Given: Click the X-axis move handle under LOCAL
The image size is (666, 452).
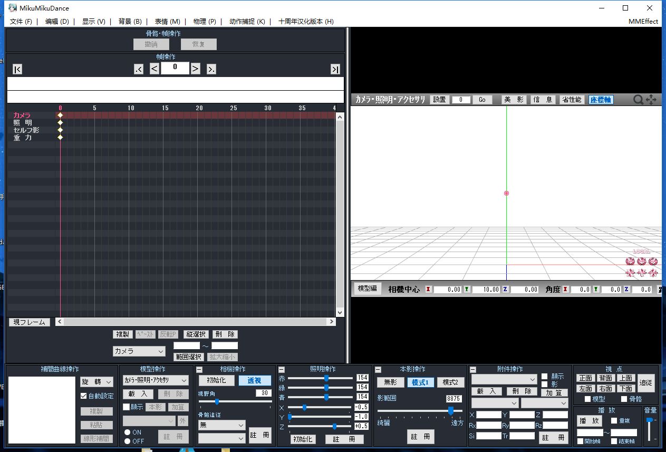Looking at the screenshot, I should click(630, 273).
